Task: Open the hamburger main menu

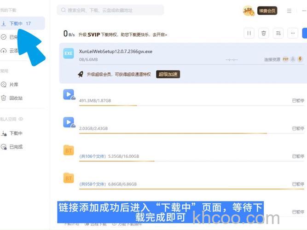Action: coord(289,11)
